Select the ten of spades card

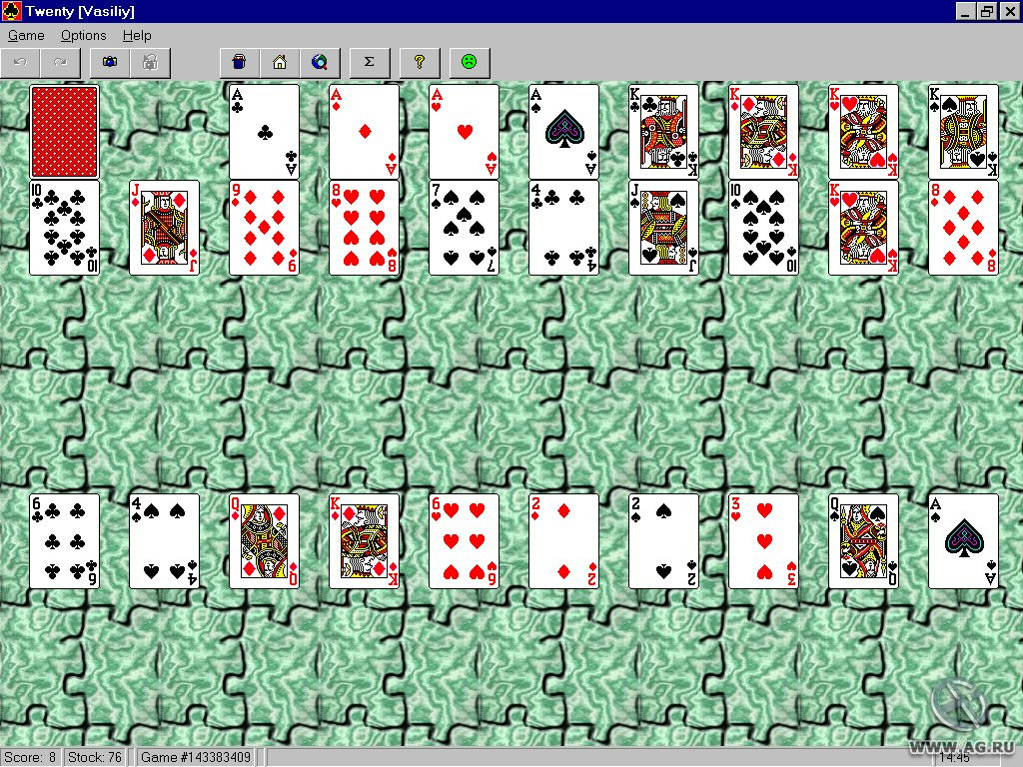(x=763, y=228)
